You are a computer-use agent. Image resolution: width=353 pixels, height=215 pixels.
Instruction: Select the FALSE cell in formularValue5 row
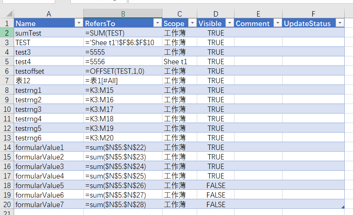(x=216, y=186)
